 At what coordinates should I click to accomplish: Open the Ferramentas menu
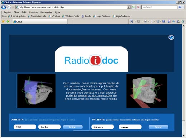click(46, 13)
